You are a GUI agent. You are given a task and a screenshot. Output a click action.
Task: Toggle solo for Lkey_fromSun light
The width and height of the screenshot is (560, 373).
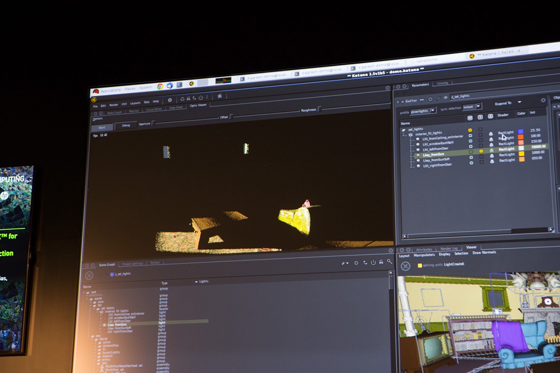tap(481, 152)
